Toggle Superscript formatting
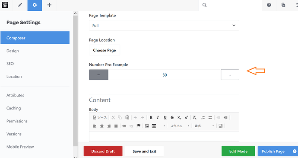Viewport: 298px width, 158px height. click(x=186, y=118)
